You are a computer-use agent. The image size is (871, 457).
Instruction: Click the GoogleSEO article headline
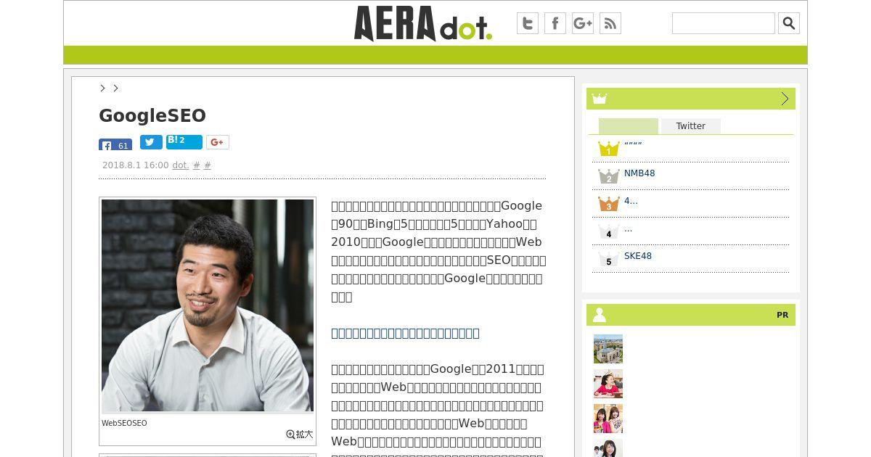coord(152,116)
